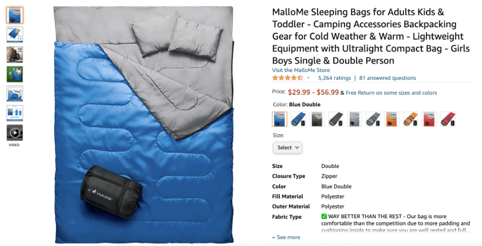Choose the Blue Double color swatch
The height and width of the screenshot is (246, 482).
pos(280,119)
